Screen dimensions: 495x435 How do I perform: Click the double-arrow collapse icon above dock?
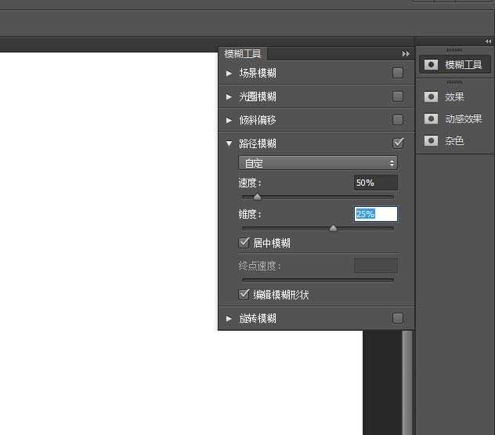tap(489, 41)
